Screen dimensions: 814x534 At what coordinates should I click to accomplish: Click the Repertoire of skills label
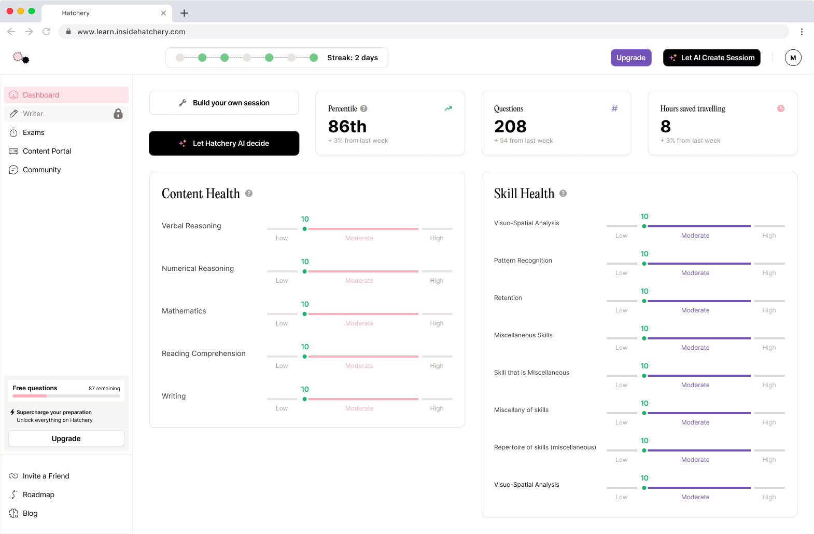click(x=545, y=447)
